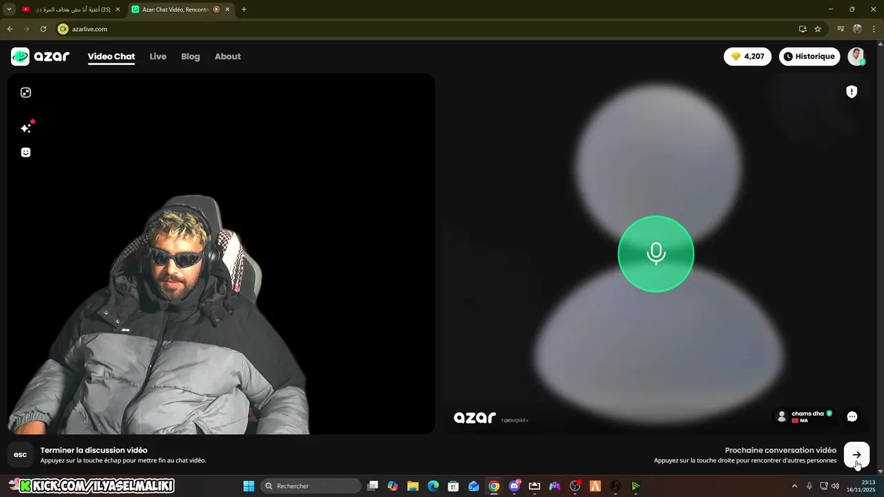The width and height of the screenshot is (884, 497).
Task: Open the Chrome profile avatar
Action: pyautogui.click(x=857, y=29)
